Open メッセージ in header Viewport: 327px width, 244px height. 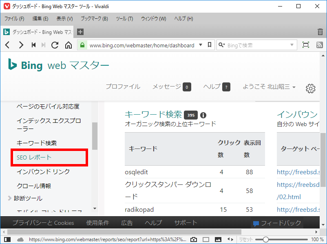pyautogui.click(x=172, y=87)
